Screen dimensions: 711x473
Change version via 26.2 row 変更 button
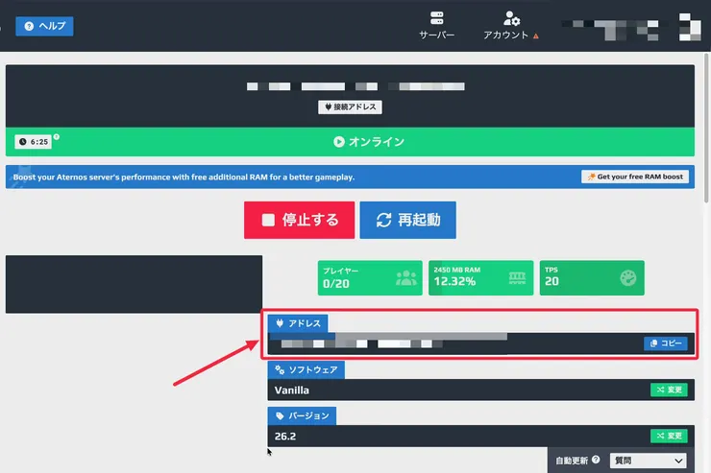click(669, 436)
